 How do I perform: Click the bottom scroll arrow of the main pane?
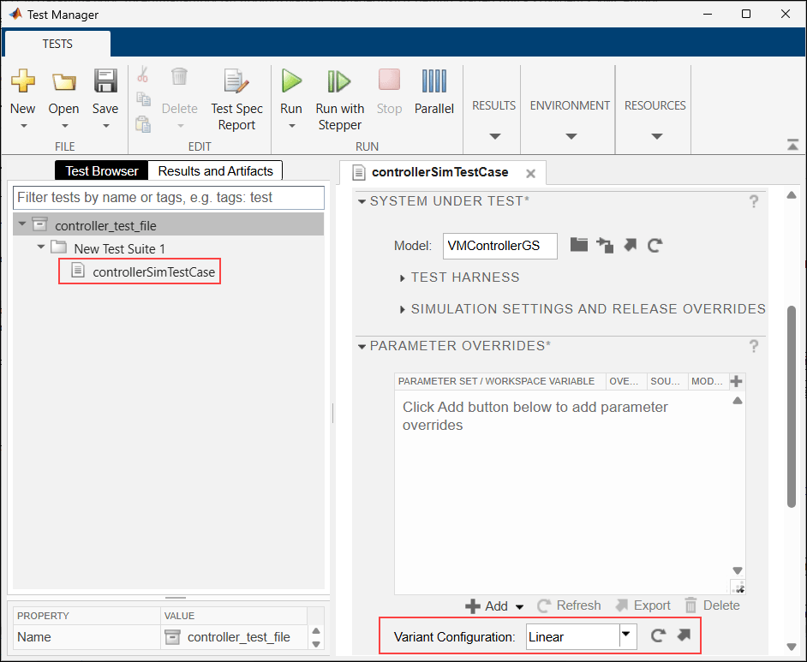pyautogui.click(x=792, y=647)
